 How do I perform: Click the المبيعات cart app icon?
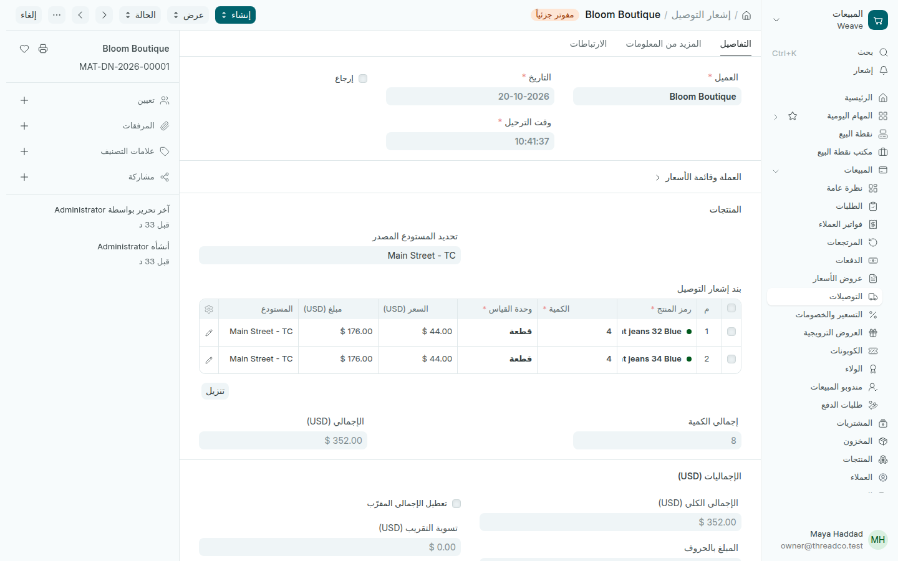point(878,20)
